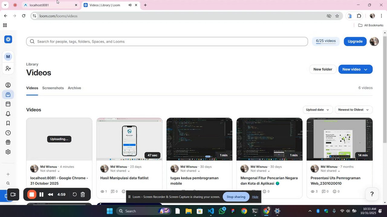Open the 6/25 videos usage indicator

click(x=326, y=41)
